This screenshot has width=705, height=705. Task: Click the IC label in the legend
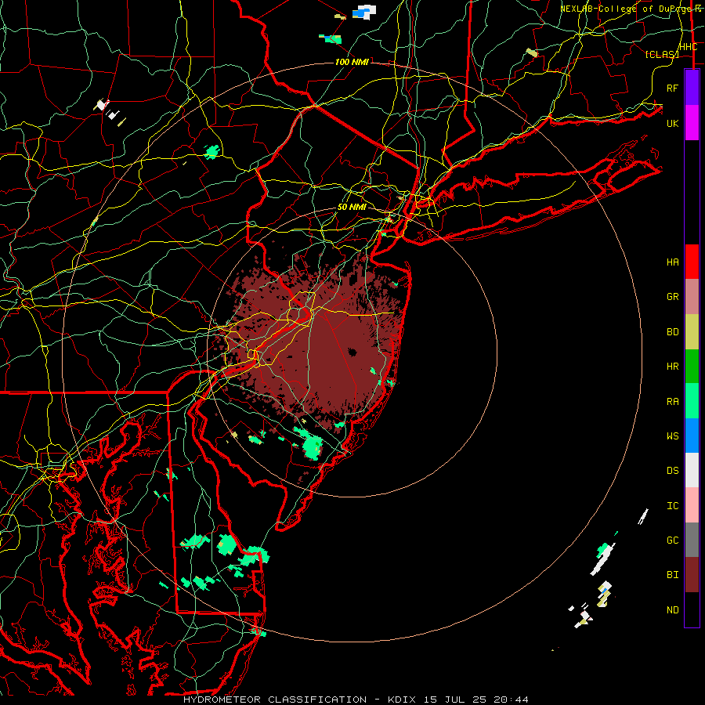[x=672, y=506]
